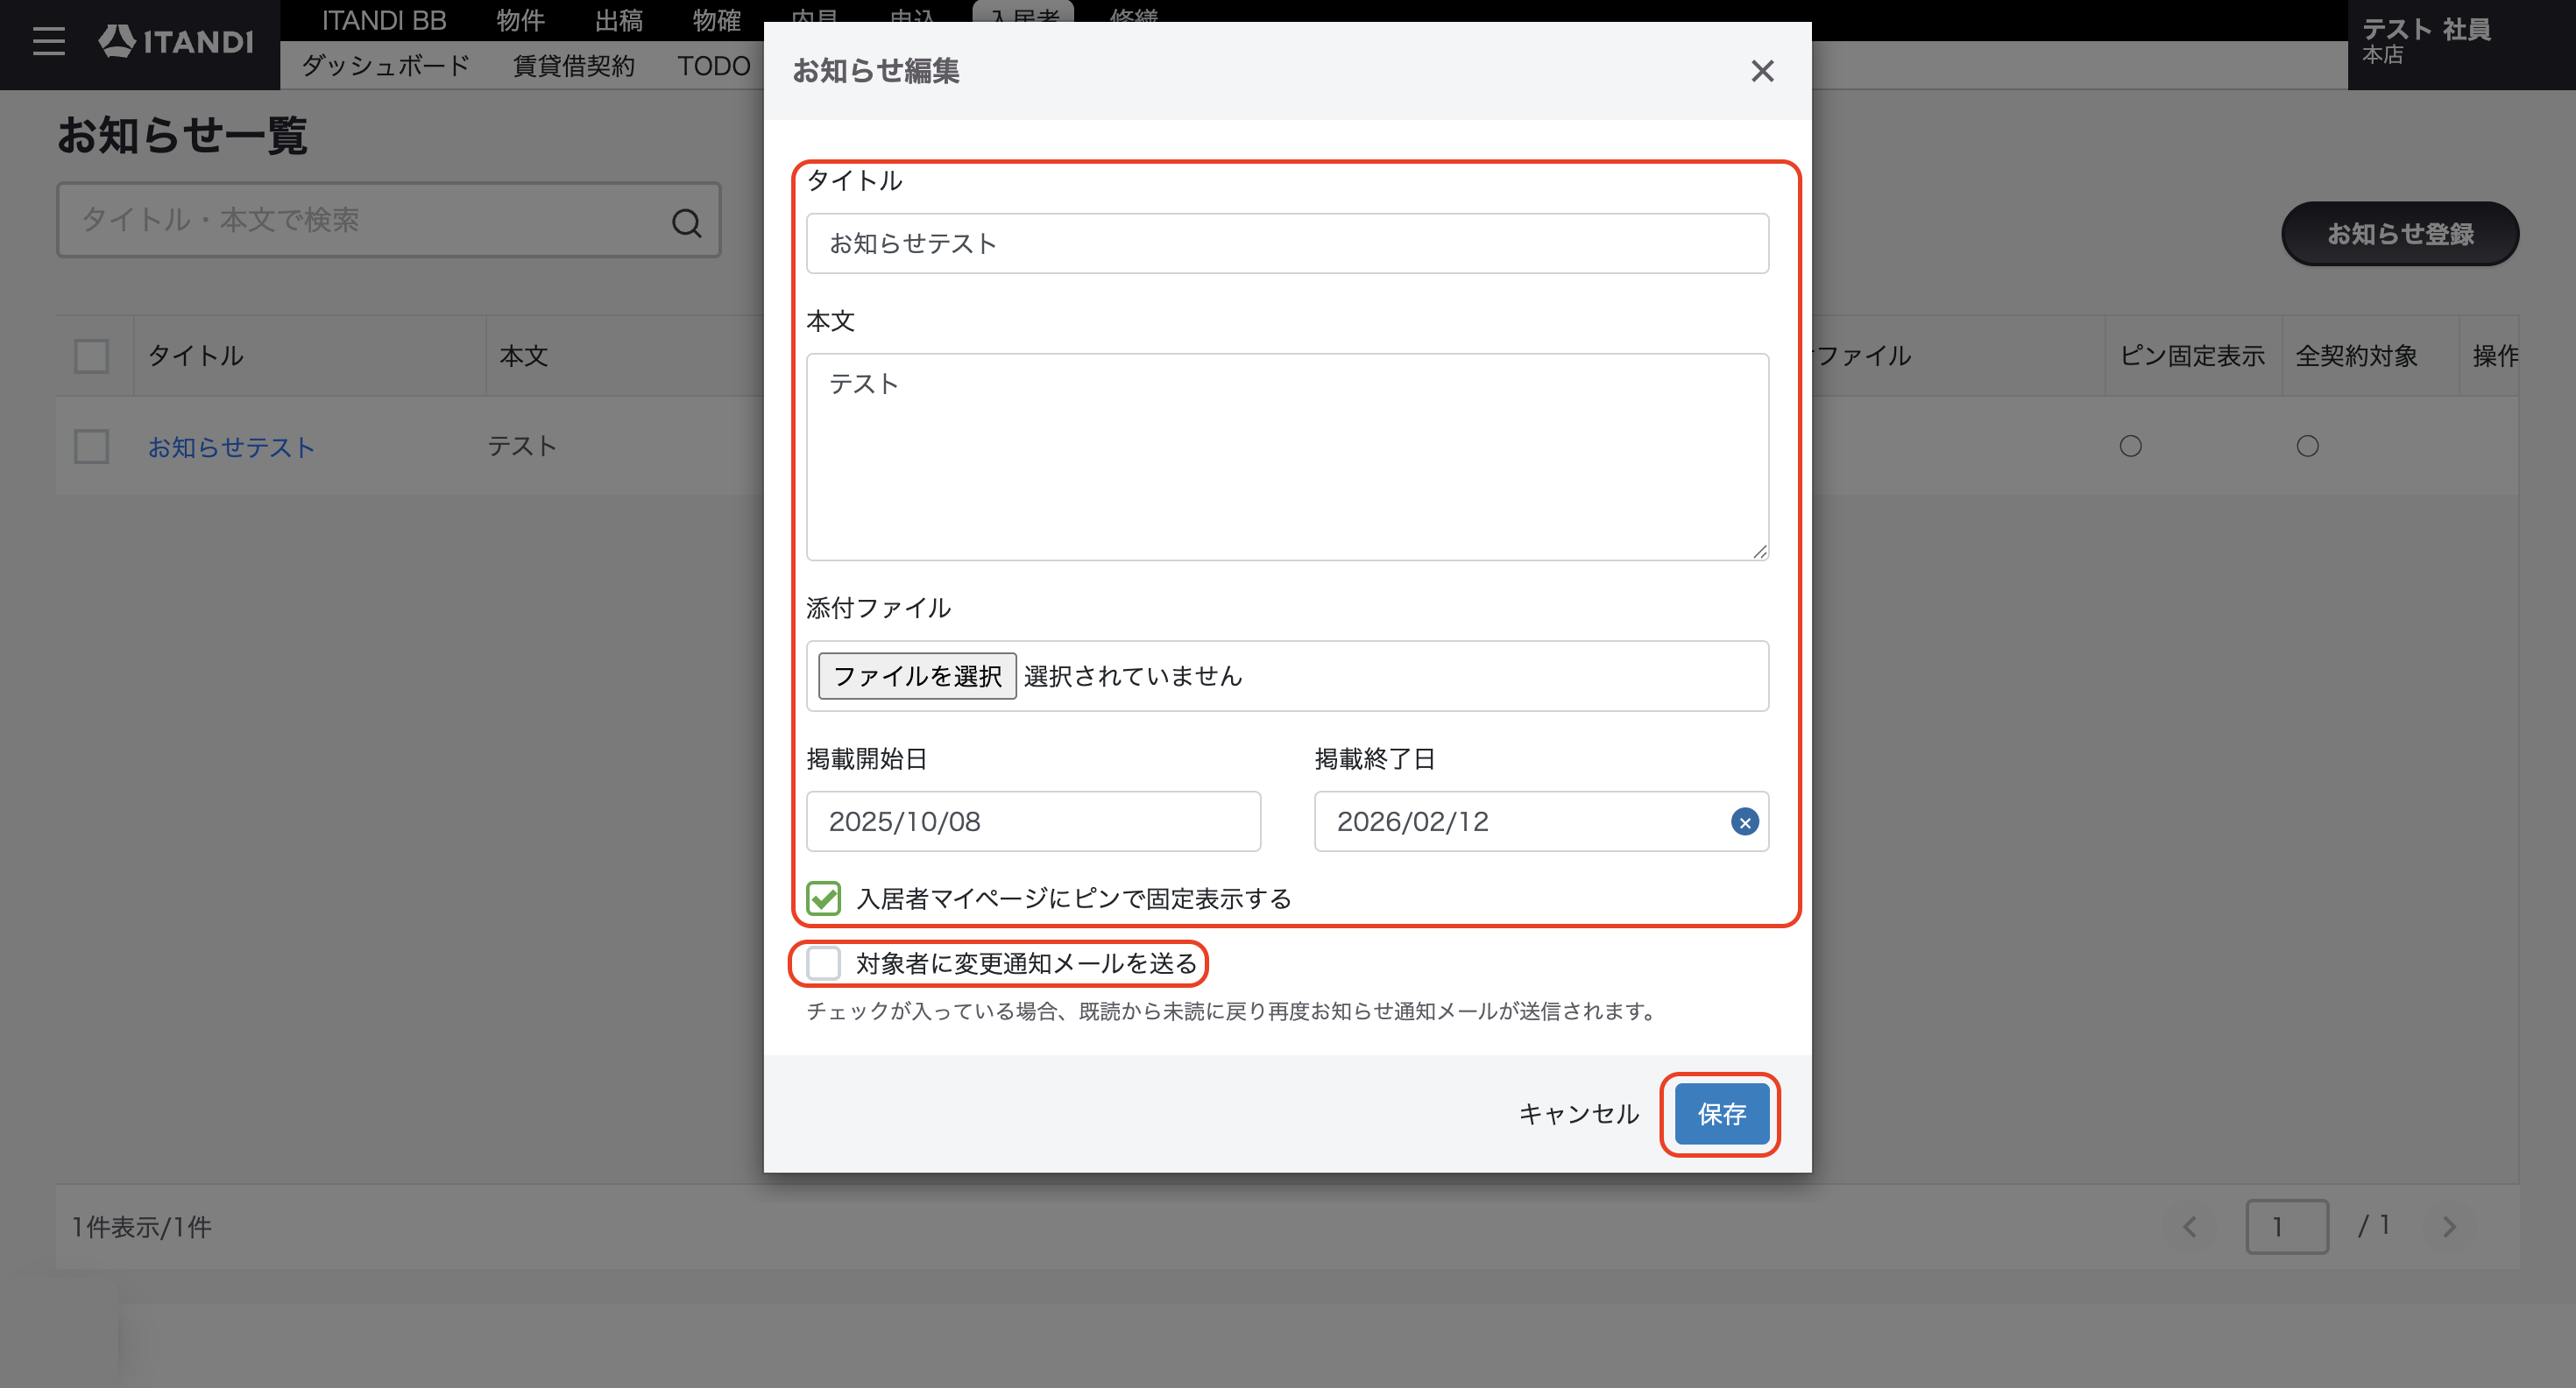Click the テスト body cell in list

click(x=521, y=446)
